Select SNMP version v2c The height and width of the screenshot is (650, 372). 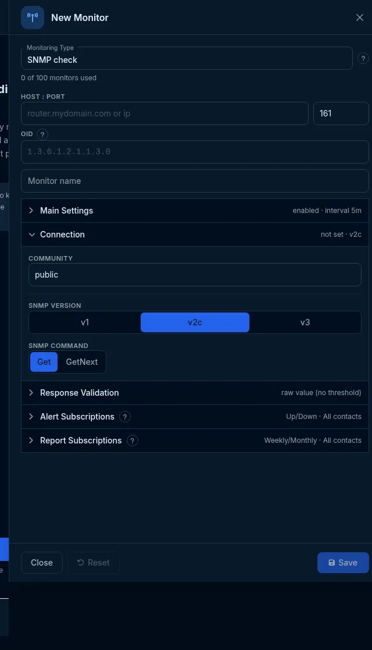coord(195,322)
